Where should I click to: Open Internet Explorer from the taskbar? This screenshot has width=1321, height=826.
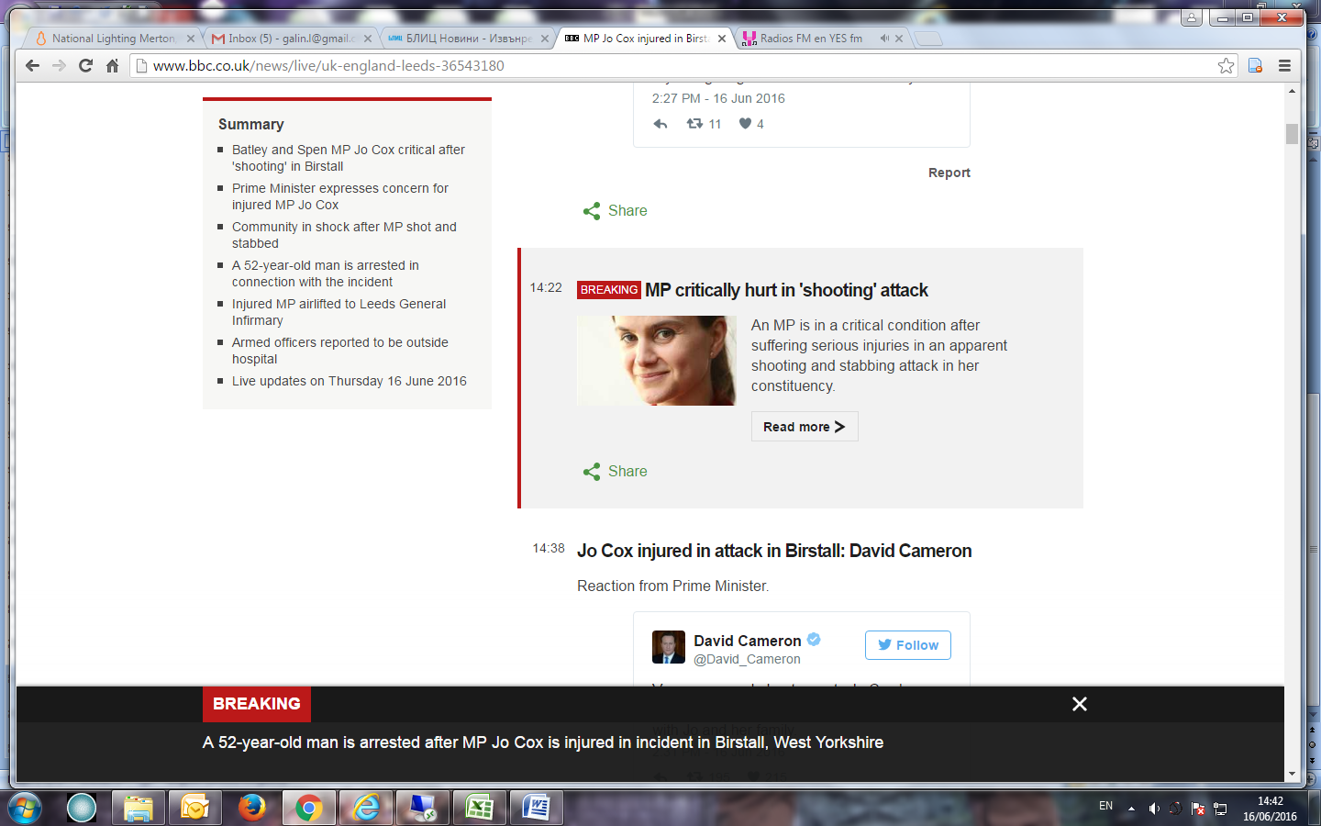[x=366, y=809]
